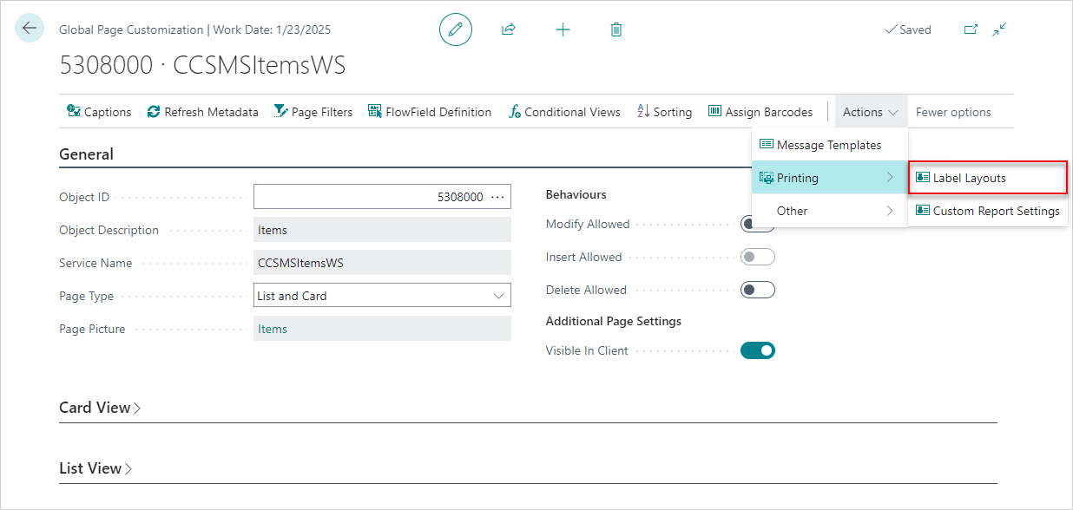Turn on Delete Allowed
Image resolution: width=1073 pixels, height=510 pixels.
coord(757,289)
